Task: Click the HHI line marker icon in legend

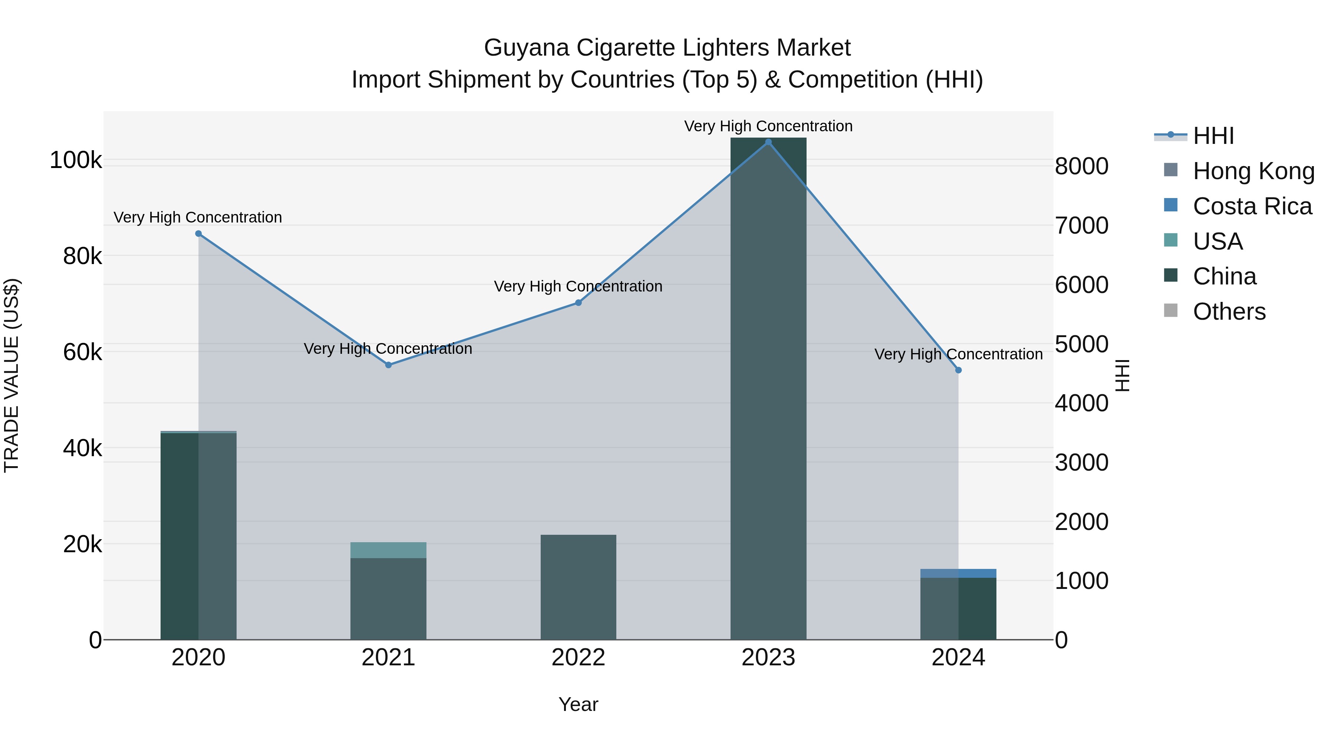Action: pos(1170,135)
